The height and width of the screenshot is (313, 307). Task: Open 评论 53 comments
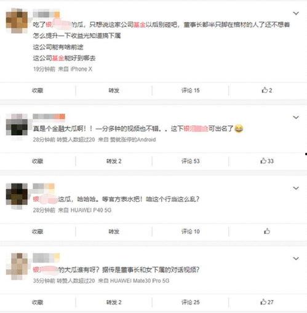(x=190, y=161)
